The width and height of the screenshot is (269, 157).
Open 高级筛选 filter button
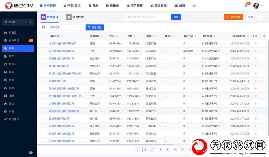tap(95, 27)
